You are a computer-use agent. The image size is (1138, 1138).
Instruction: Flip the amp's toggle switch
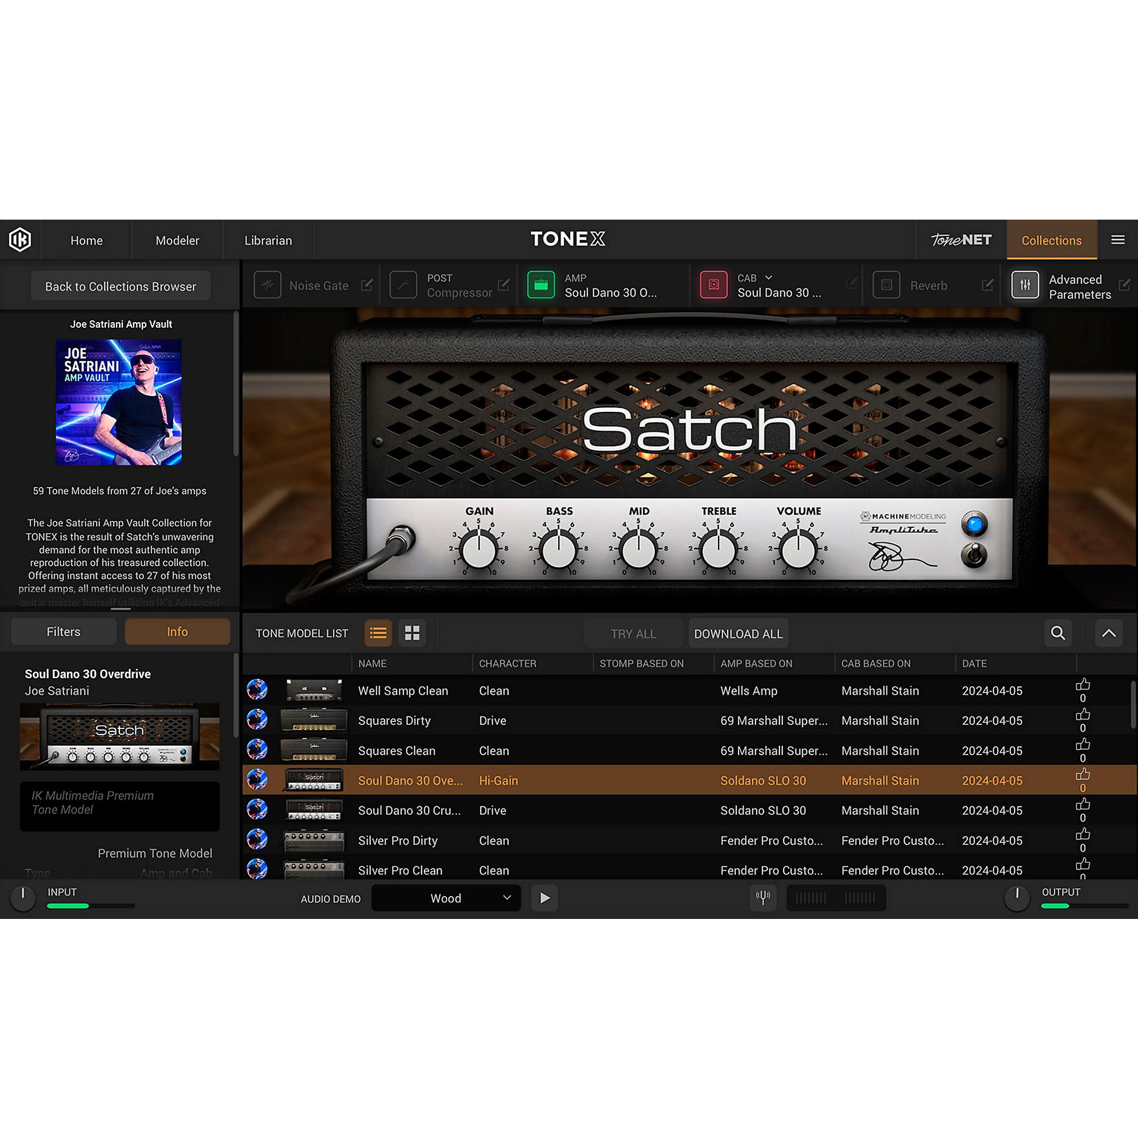974,555
